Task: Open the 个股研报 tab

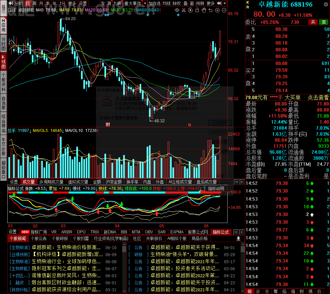Action: tap(60, 238)
